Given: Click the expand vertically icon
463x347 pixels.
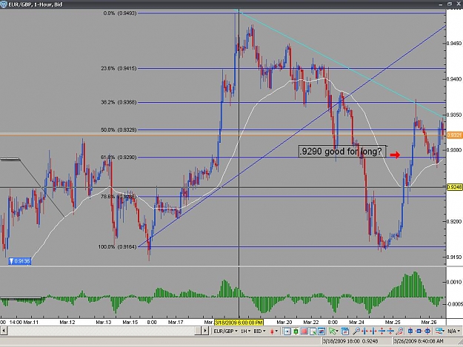Looking at the screenshot, I should point(382,331).
